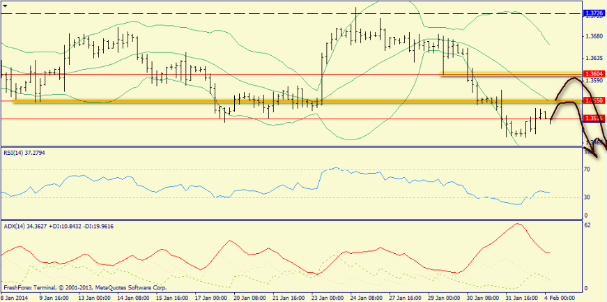Click the RSI 30 level value
Viewport: 607px width, 302px height.
587,197
